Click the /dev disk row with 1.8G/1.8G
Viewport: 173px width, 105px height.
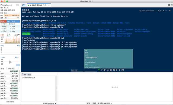coord(9,74)
